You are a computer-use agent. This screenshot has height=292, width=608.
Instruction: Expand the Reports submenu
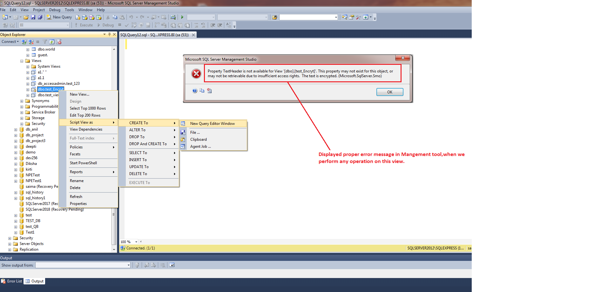[88, 172]
